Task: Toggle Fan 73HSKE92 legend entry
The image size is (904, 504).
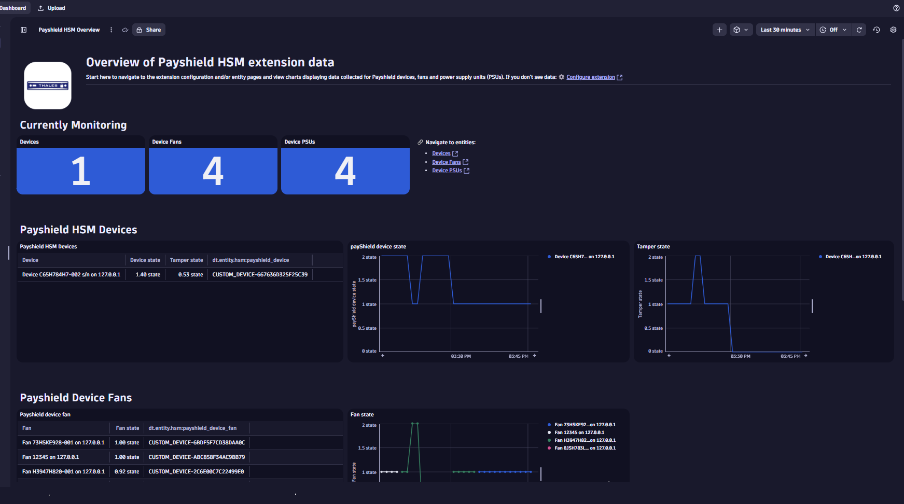Action: pos(581,425)
